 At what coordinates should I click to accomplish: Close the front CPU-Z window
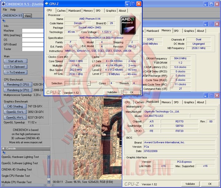coord(139,4)
